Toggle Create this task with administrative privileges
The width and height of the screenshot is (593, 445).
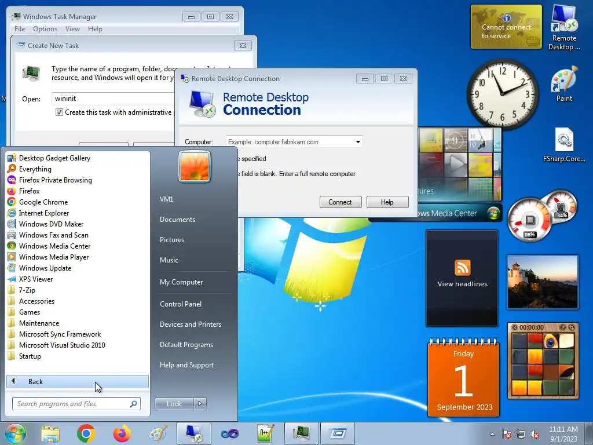60,112
